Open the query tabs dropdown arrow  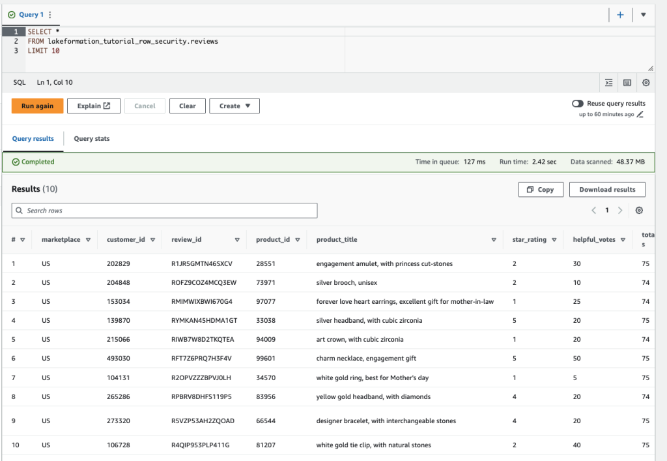point(643,15)
